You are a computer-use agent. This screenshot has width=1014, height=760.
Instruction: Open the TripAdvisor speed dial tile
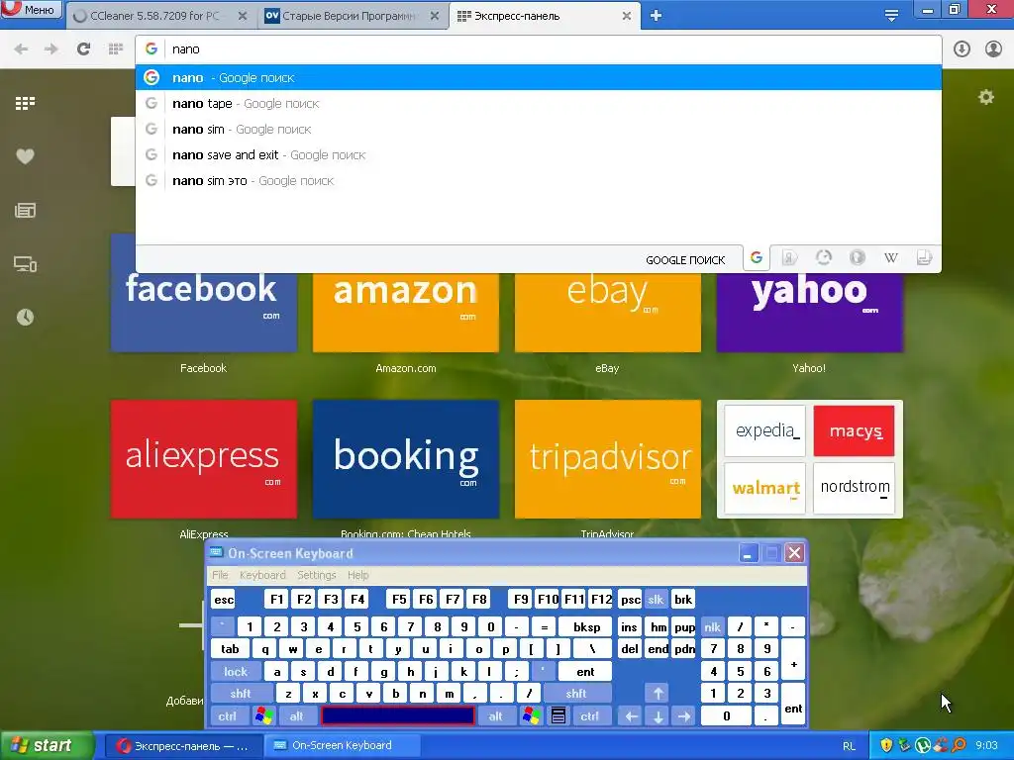pos(608,459)
